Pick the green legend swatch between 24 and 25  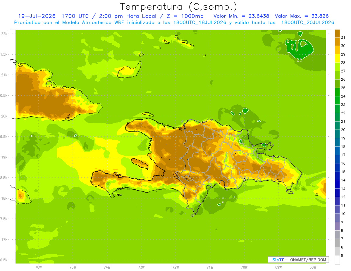pyautogui.click(x=338, y=92)
